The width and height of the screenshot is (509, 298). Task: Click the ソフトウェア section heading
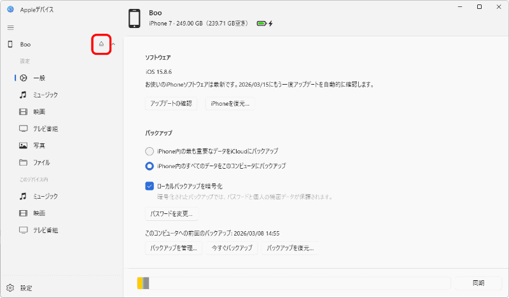pyautogui.click(x=158, y=57)
